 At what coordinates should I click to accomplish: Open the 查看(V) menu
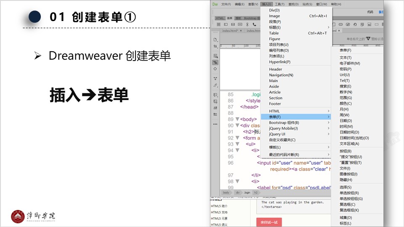coord(253,4)
